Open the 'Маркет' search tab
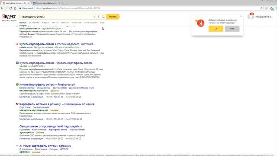The width and height of the screenshot is (277, 156). pos(65,23)
